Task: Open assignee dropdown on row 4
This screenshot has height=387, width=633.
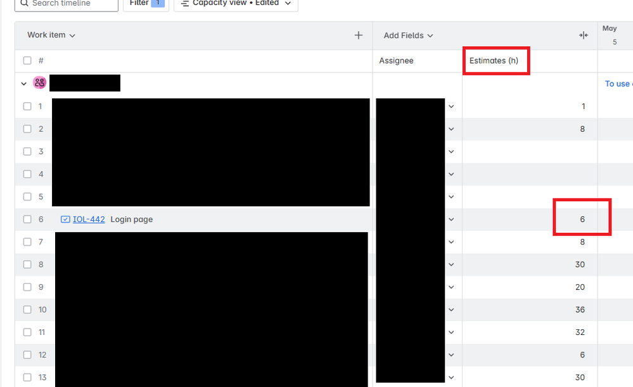Action: coord(451,174)
